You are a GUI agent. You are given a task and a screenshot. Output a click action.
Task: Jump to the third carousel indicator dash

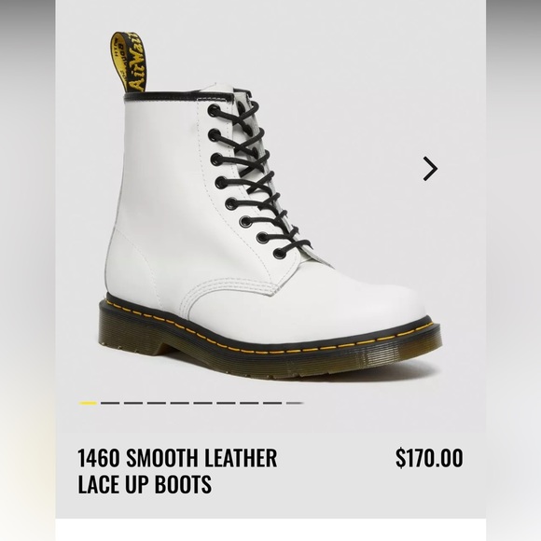(133, 403)
